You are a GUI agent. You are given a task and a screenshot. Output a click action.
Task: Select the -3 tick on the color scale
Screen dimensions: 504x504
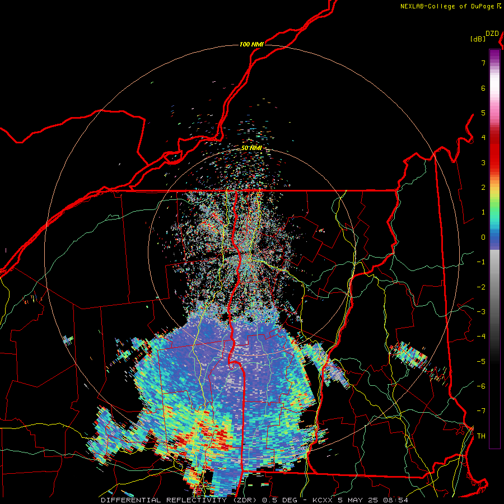pos(481,312)
